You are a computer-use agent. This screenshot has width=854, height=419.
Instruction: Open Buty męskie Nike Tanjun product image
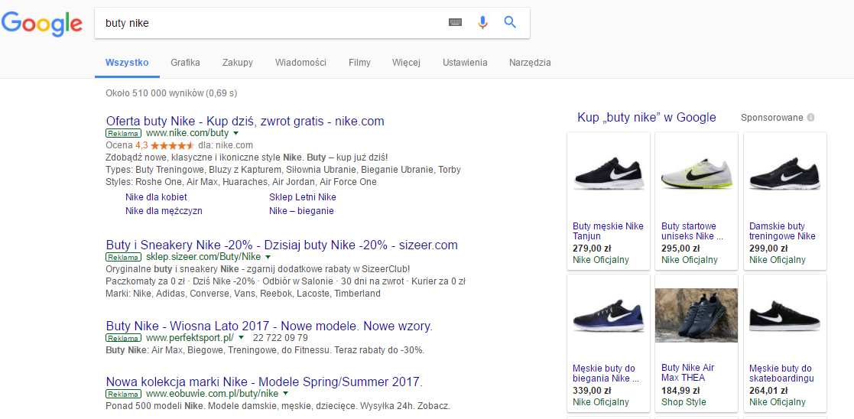coord(609,174)
